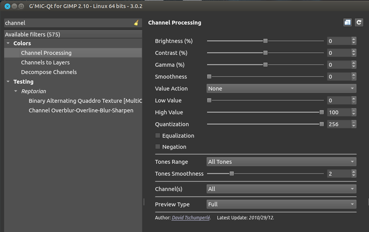This screenshot has height=232, width=369.
Task: Click the broom icon to clear search
Action: click(136, 23)
